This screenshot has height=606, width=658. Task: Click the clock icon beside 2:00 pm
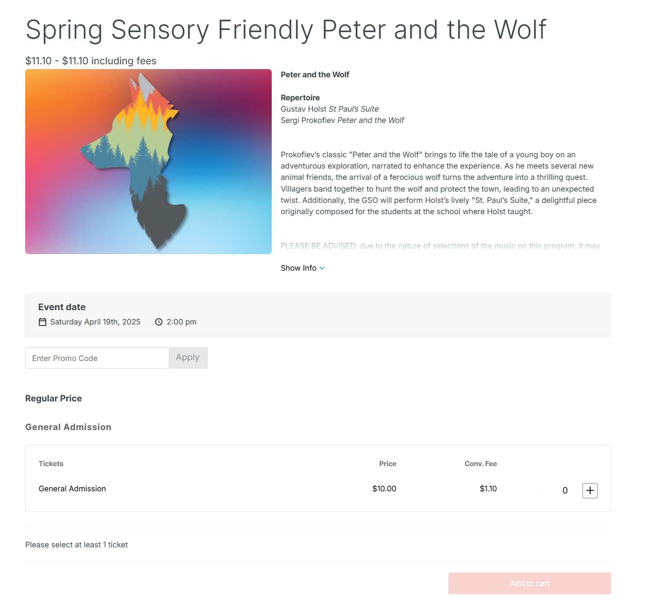coord(159,322)
